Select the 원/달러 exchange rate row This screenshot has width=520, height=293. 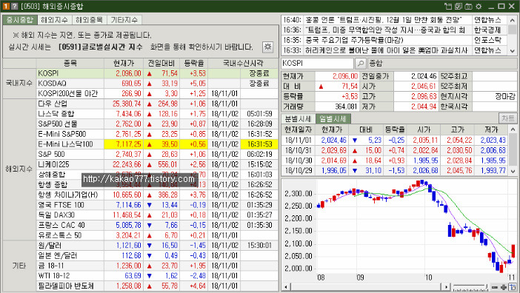pos(157,246)
